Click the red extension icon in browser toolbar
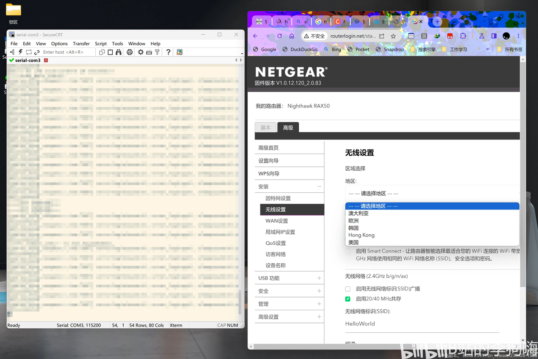This screenshot has height=359, width=538. (x=450, y=36)
